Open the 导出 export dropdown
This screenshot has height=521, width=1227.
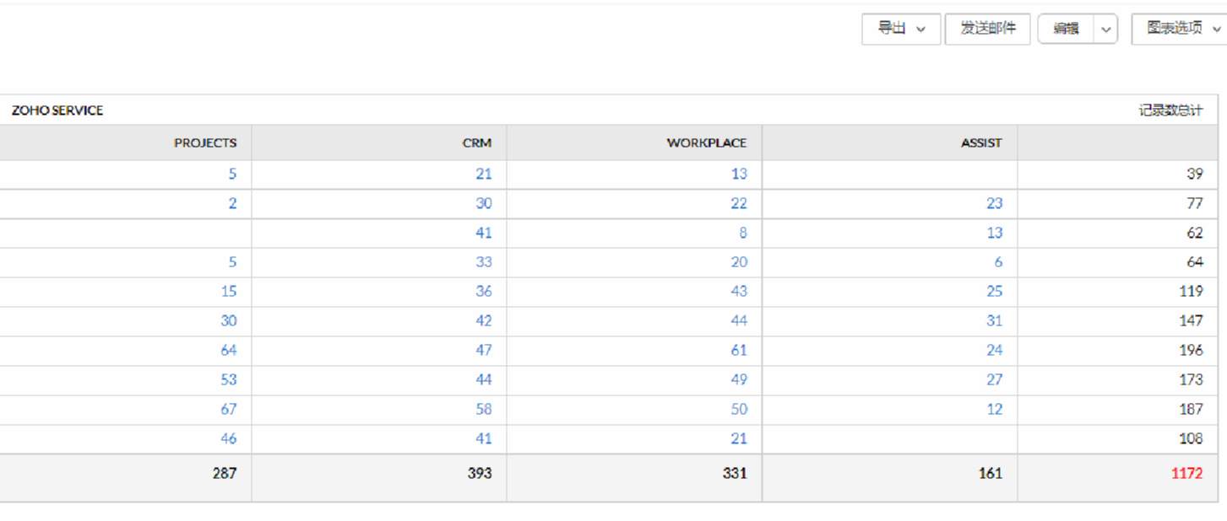pos(900,29)
